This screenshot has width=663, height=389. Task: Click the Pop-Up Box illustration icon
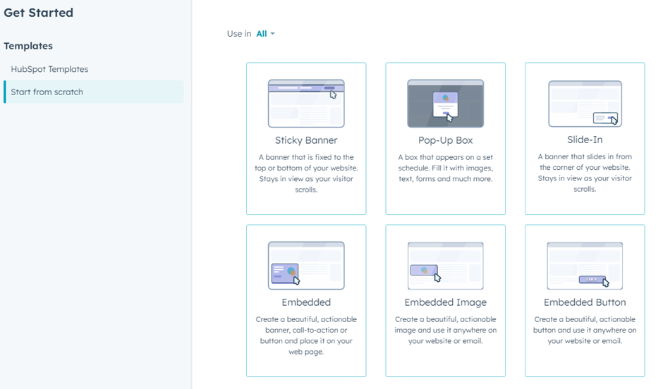445,104
